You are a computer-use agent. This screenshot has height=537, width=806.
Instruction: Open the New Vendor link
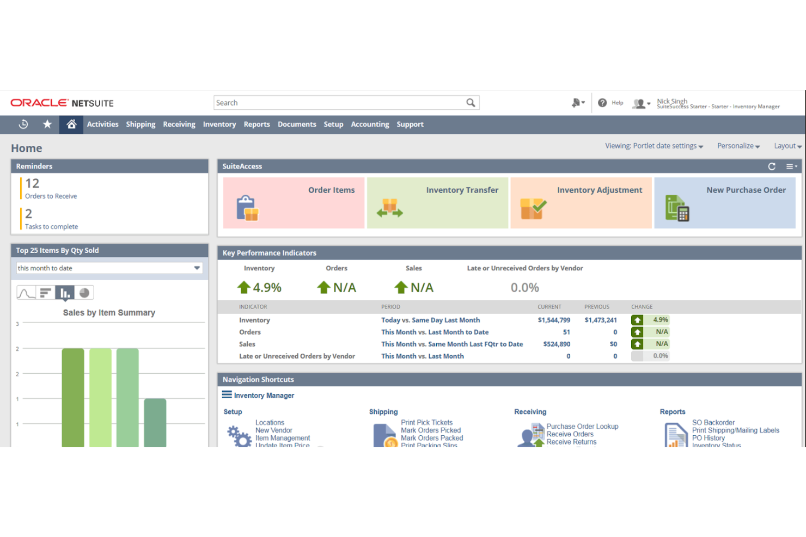274,430
